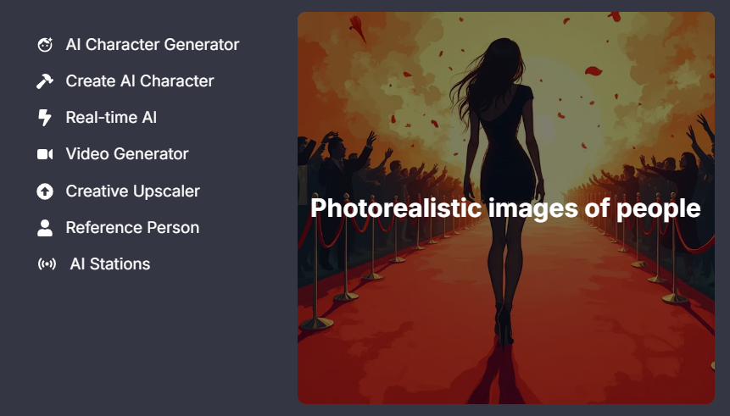The image size is (730, 416).
Task: Click the lightning bolt Real-time AI icon
Action: point(45,117)
